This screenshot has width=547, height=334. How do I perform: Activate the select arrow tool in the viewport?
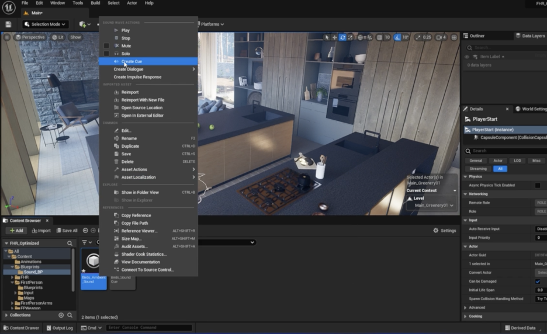[327, 37]
